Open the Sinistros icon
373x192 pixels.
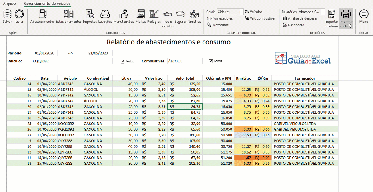click(195, 15)
